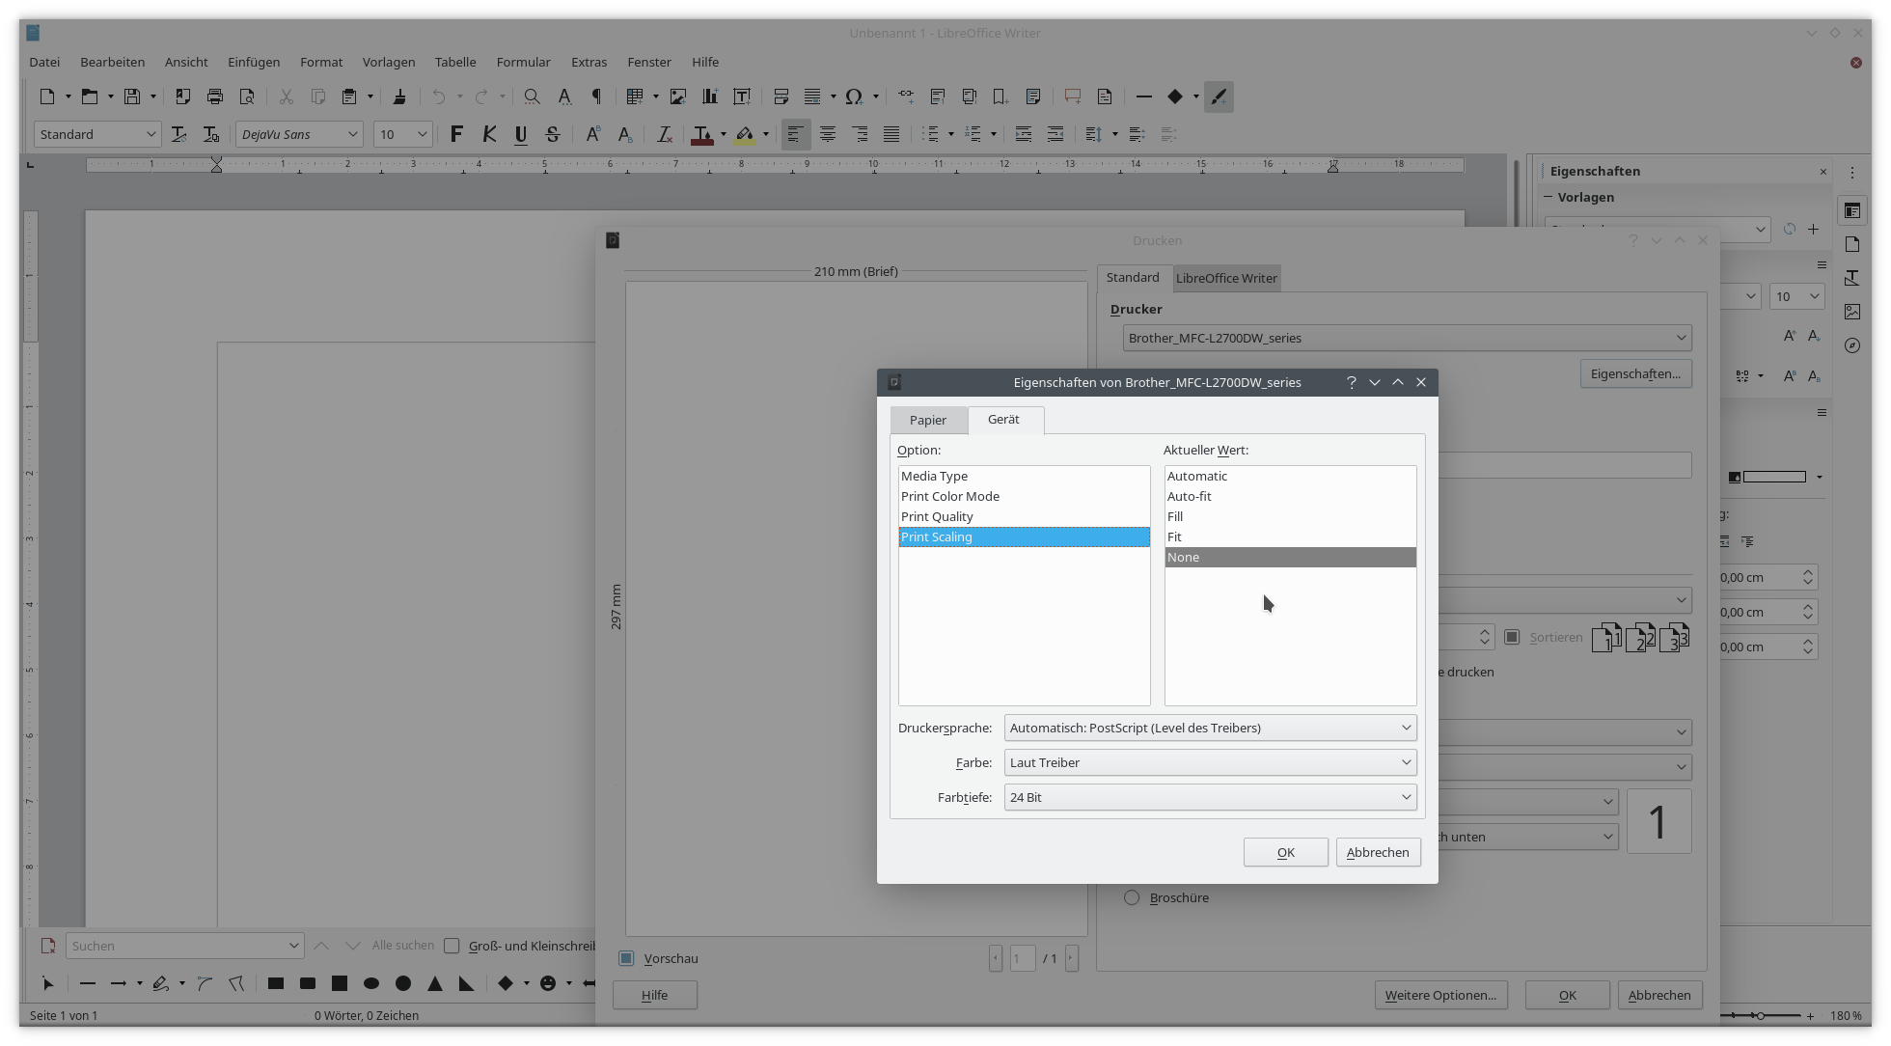The image size is (1891, 1046).
Task: Click Weitere Optionen... button
Action: [x=1440, y=995]
